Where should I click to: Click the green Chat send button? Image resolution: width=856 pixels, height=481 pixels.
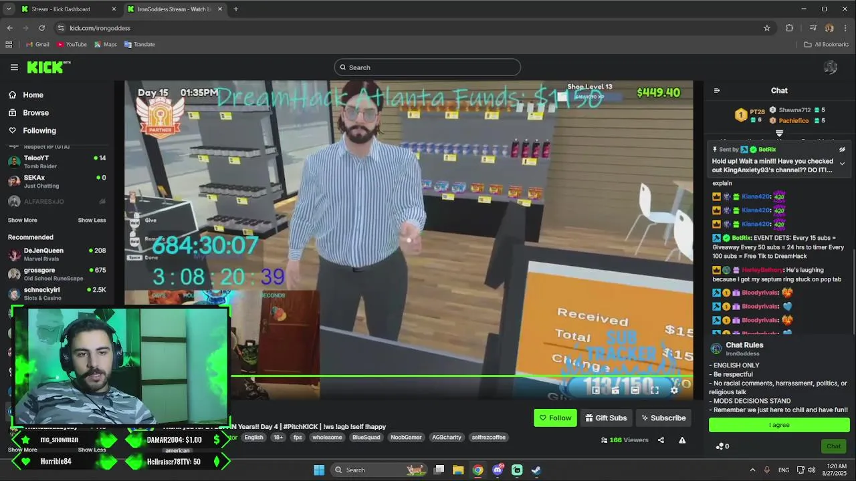click(833, 446)
